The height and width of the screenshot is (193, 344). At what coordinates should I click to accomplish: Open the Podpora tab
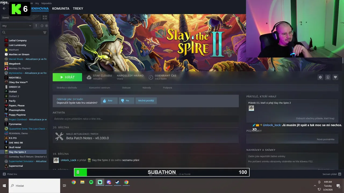pyautogui.click(x=167, y=88)
